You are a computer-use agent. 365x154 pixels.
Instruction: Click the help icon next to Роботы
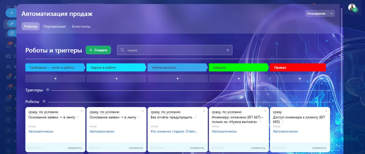click(44, 101)
